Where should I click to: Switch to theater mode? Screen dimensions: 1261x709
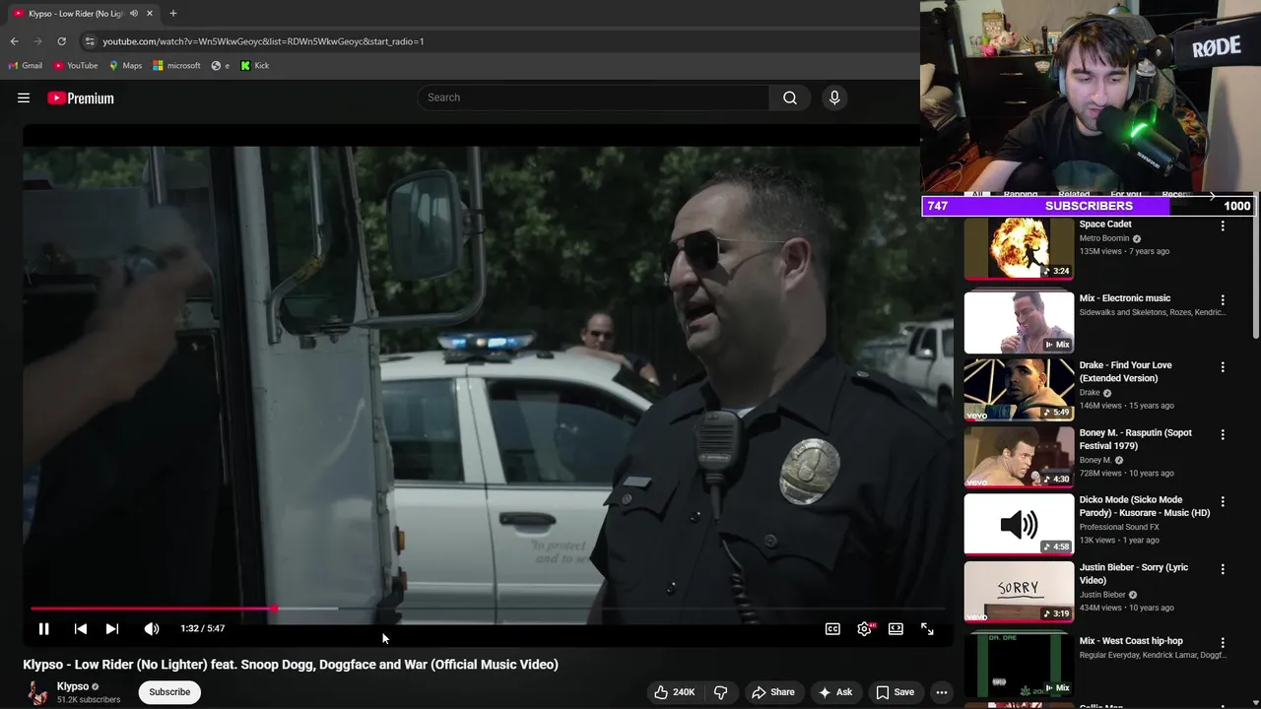point(896,628)
